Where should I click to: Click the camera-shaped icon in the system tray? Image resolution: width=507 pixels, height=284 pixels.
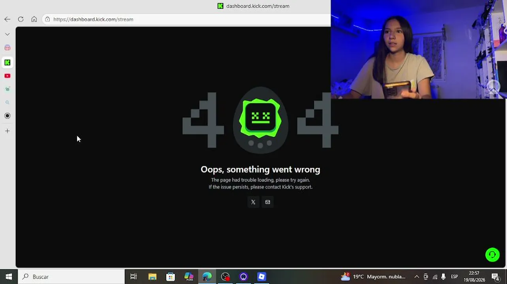coord(426,277)
